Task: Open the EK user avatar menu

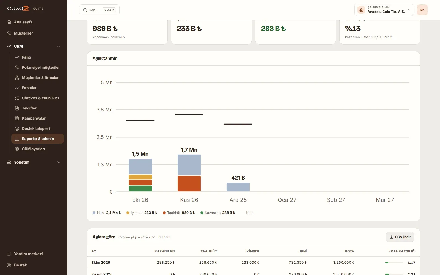Action: (422, 10)
